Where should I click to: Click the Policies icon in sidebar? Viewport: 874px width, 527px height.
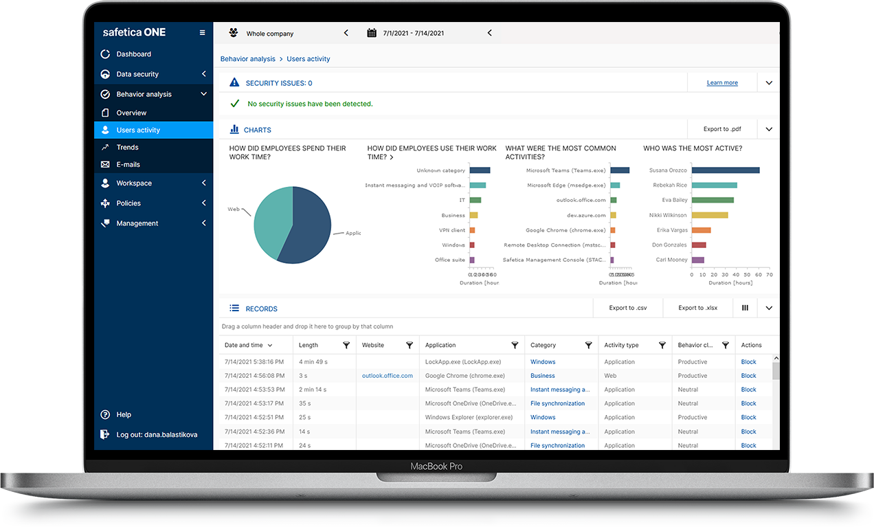tap(105, 203)
